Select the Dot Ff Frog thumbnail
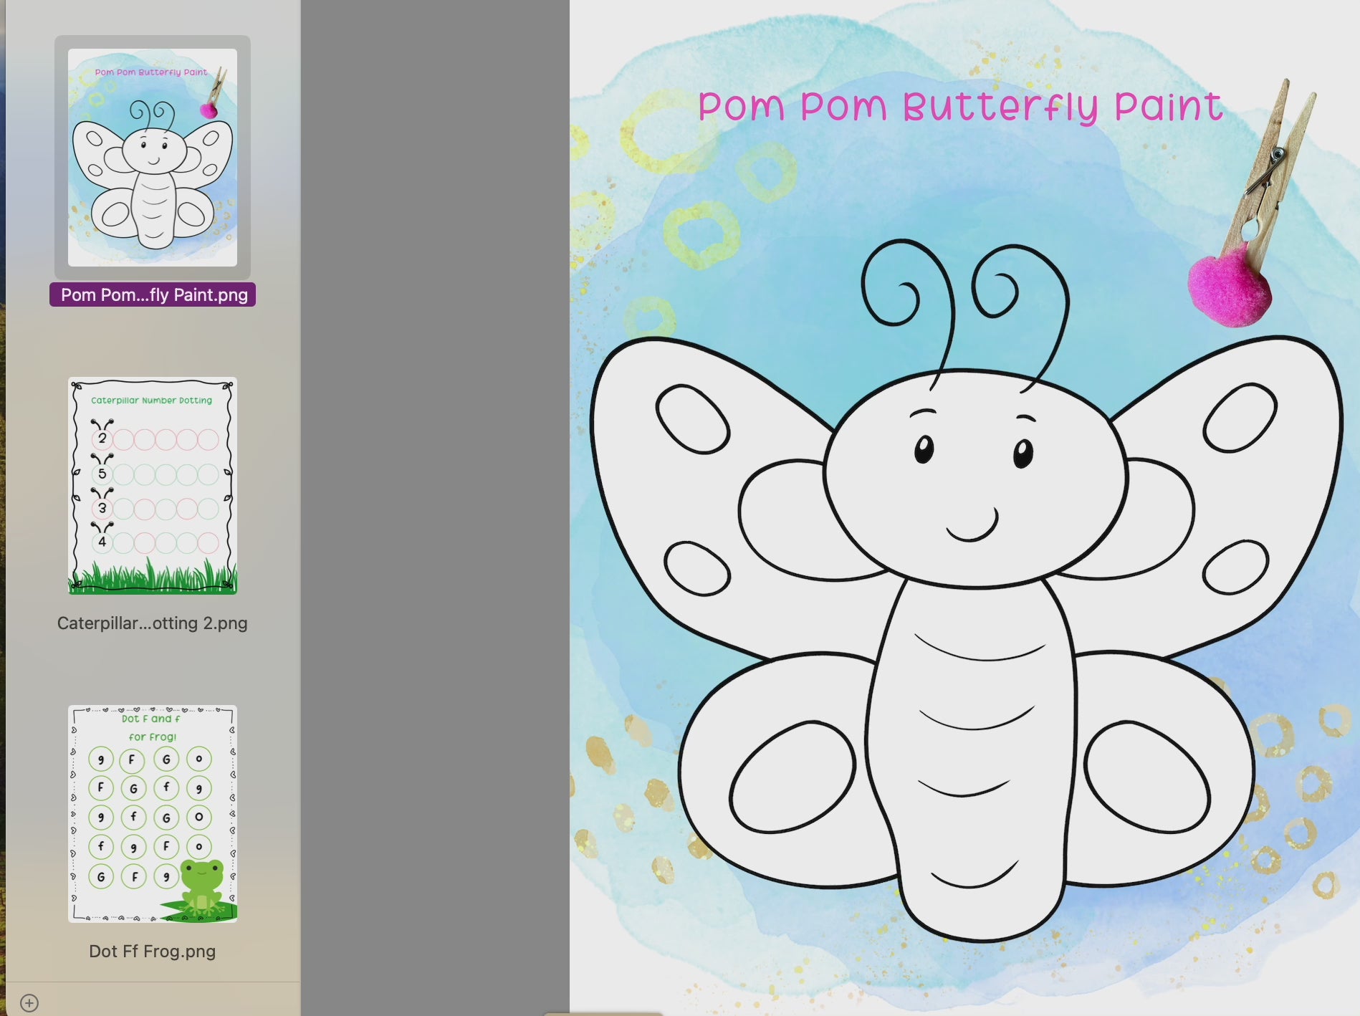The height and width of the screenshot is (1016, 1360). click(153, 813)
